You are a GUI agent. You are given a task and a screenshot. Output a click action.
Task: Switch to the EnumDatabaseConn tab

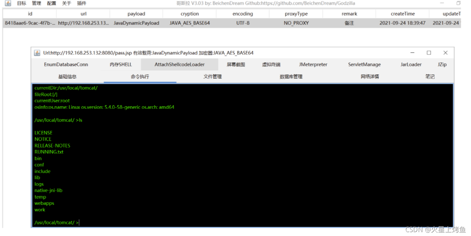pos(66,64)
